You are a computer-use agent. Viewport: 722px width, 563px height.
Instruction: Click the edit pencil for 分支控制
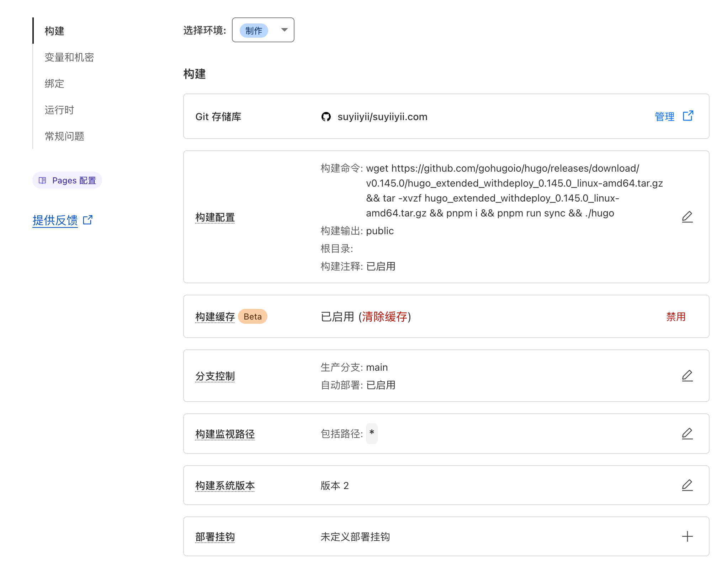[x=687, y=376]
